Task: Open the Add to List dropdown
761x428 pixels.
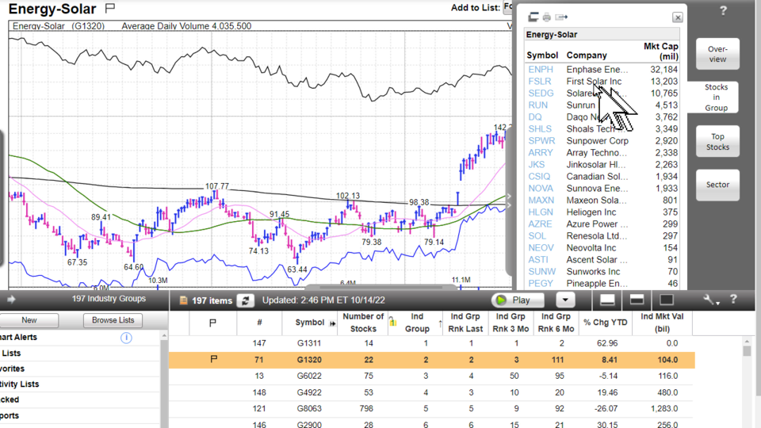Action: tap(509, 8)
